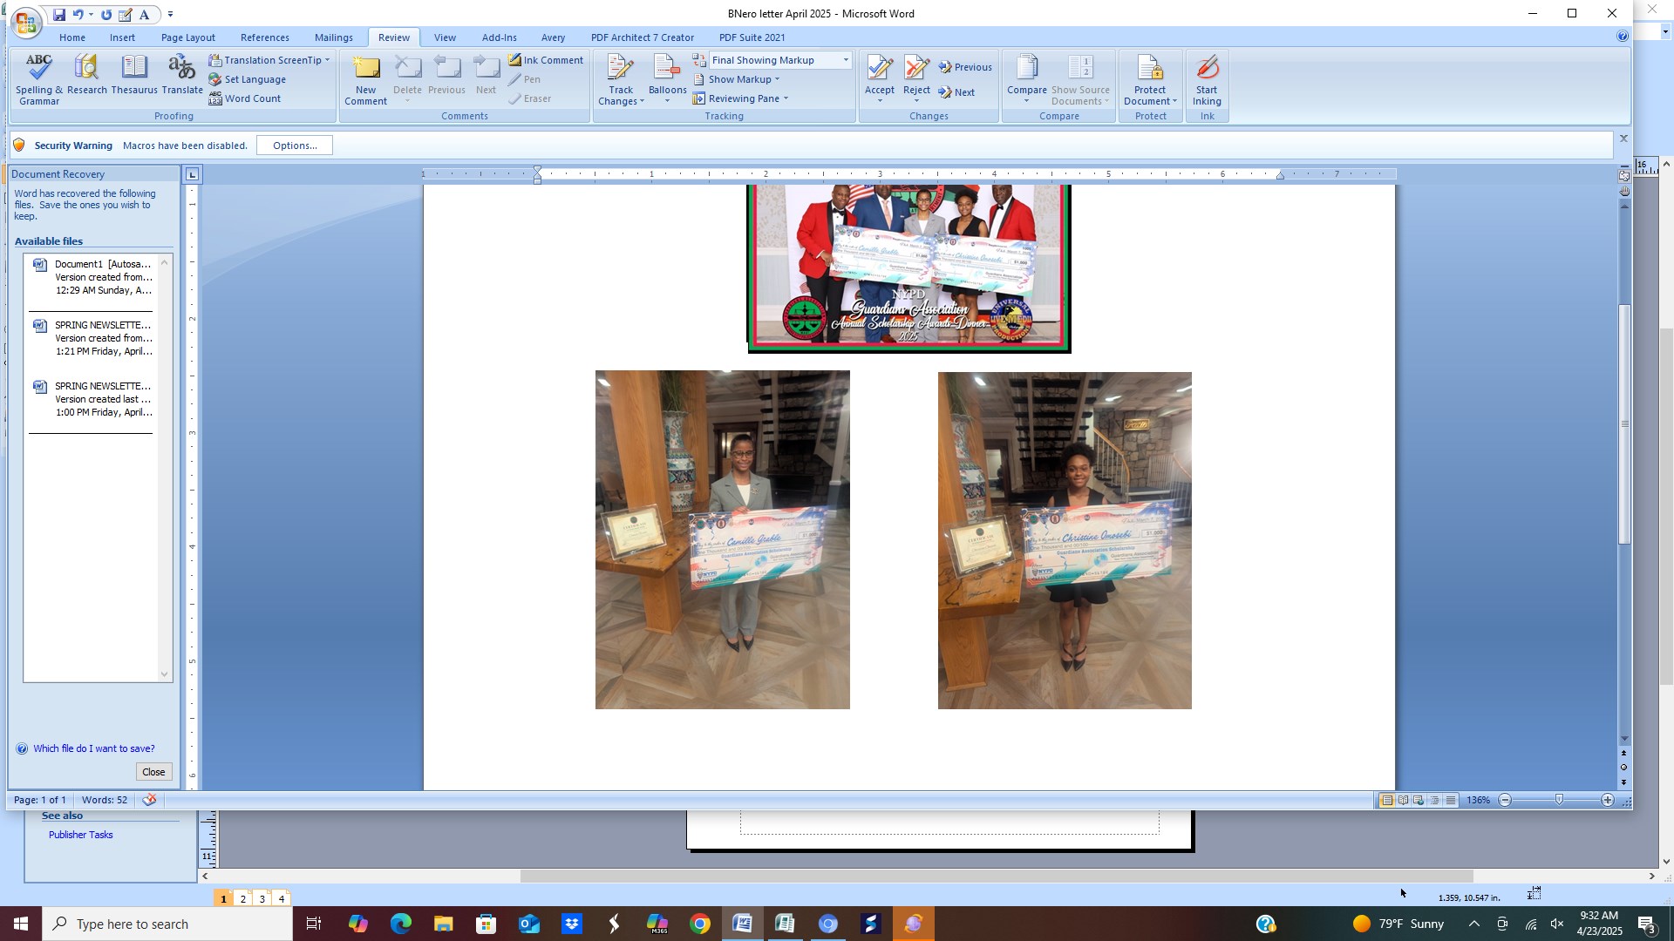Screen dimensions: 1674x941
Task: Open Final Showing Markup dropdown
Action: click(x=845, y=60)
